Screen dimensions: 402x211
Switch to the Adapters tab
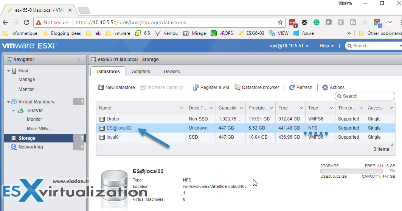141,72
